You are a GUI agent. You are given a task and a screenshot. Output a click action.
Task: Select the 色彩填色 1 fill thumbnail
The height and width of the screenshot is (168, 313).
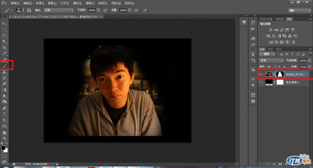269,82
